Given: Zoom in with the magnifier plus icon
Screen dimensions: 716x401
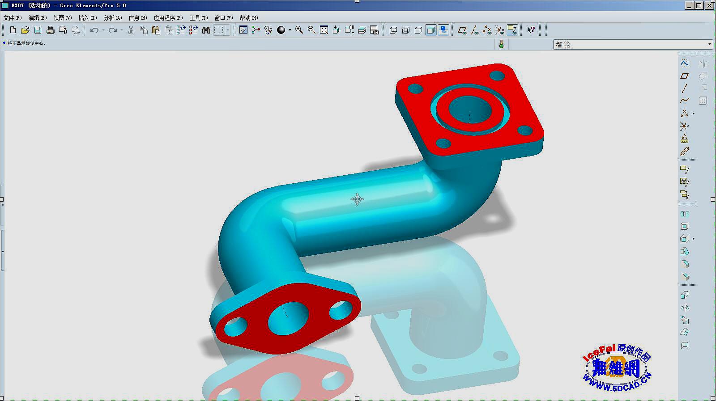Looking at the screenshot, I should pyautogui.click(x=299, y=30).
